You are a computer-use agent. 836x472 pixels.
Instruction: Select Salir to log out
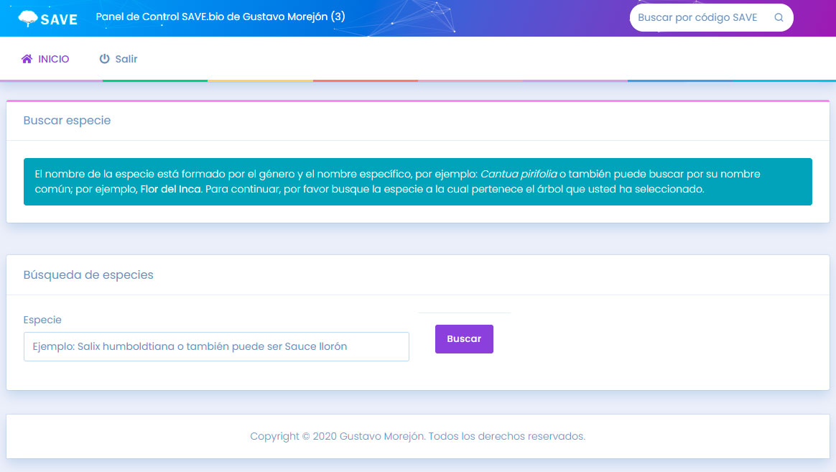119,59
